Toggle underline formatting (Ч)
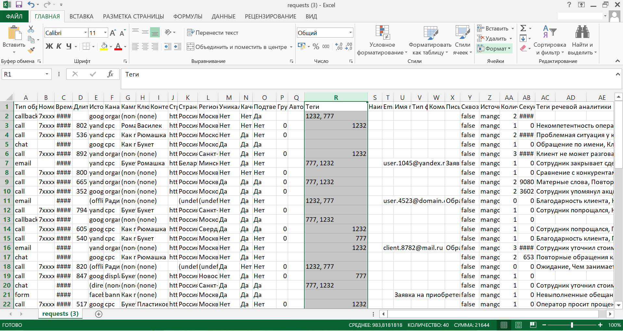This screenshot has width=623, height=331. pos(69,46)
